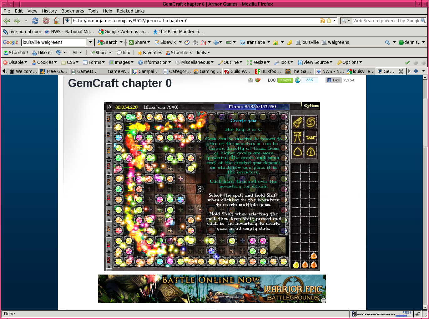429x319 pixels.
Task: Click the email share envelope icon
Action: coord(250,80)
